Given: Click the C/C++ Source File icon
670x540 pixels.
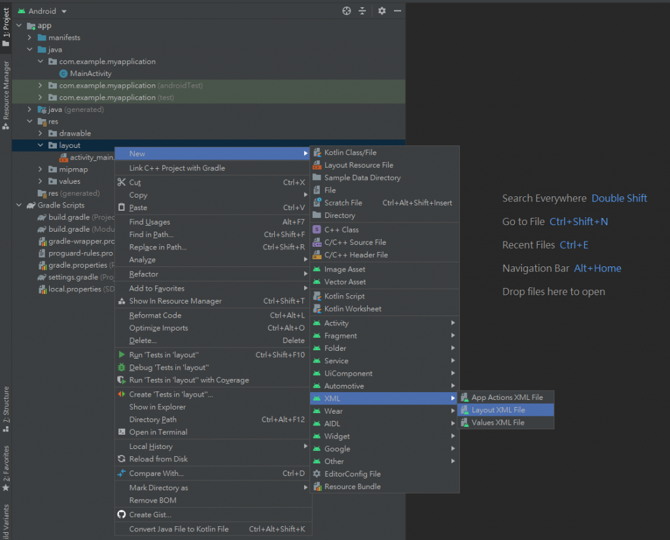Looking at the screenshot, I should point(317,242).
